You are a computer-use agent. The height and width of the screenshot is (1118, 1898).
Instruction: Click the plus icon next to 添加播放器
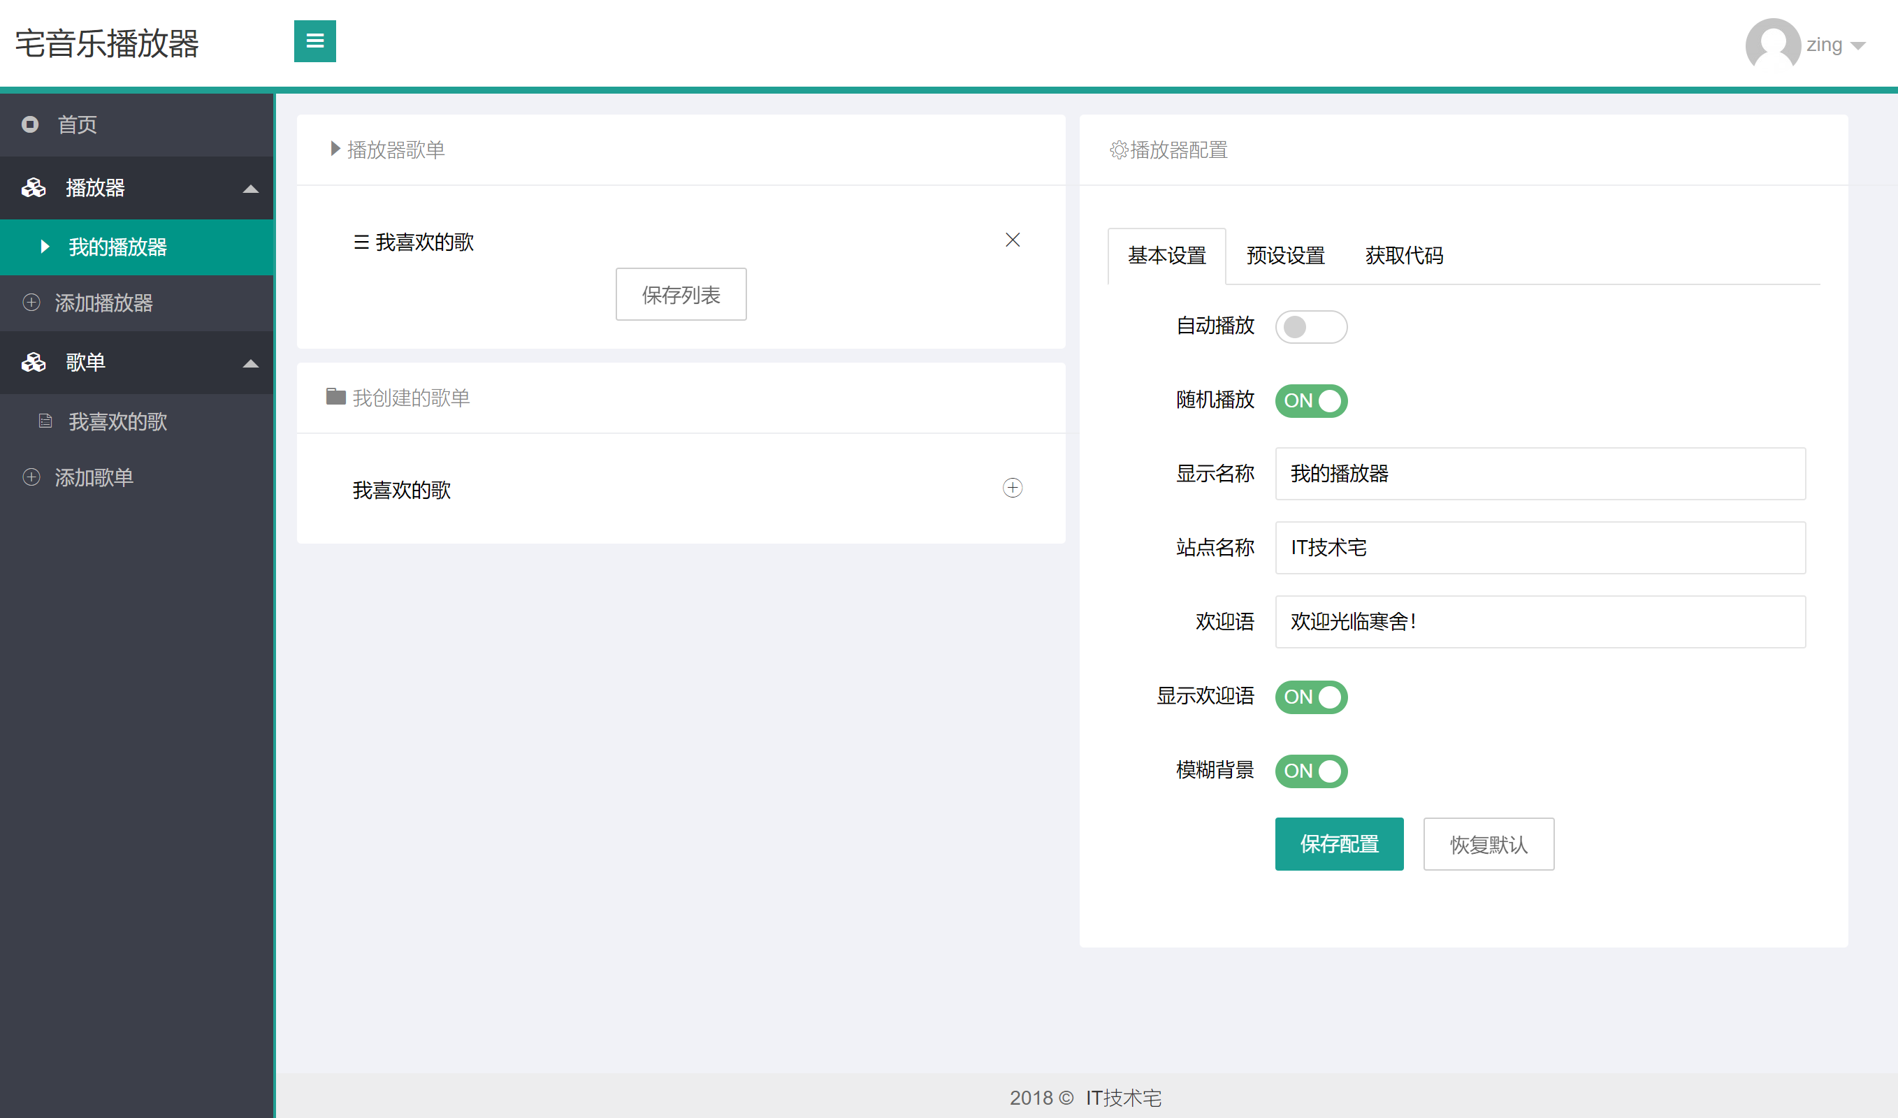(31, 303)
